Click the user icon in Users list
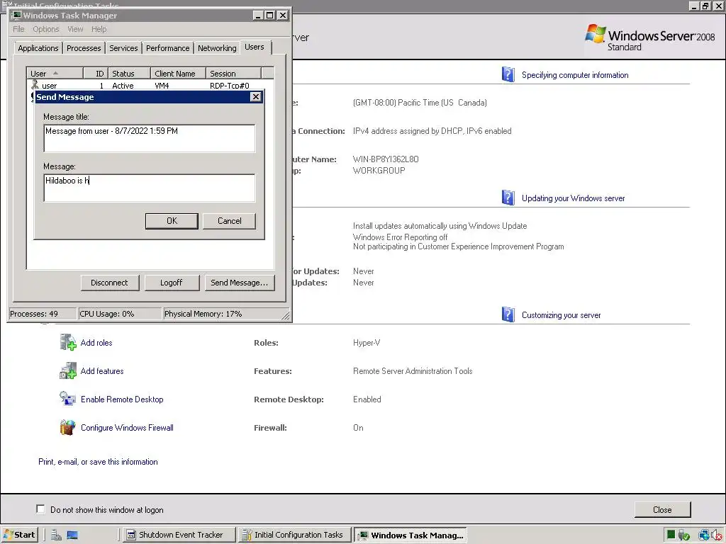Screen dimensions: 726x544 tap(35, 85)
